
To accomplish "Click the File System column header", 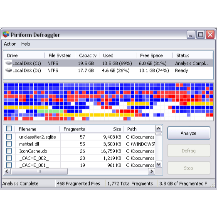I will point(60,55).
